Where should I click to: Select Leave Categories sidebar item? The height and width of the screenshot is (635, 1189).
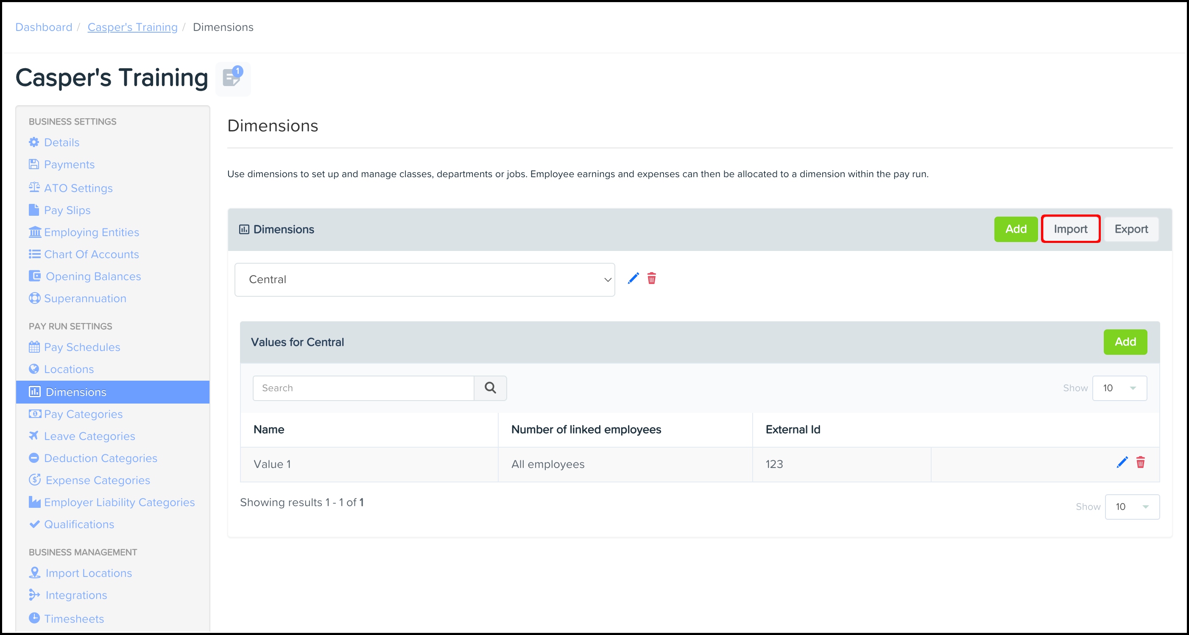pos(89,436)
